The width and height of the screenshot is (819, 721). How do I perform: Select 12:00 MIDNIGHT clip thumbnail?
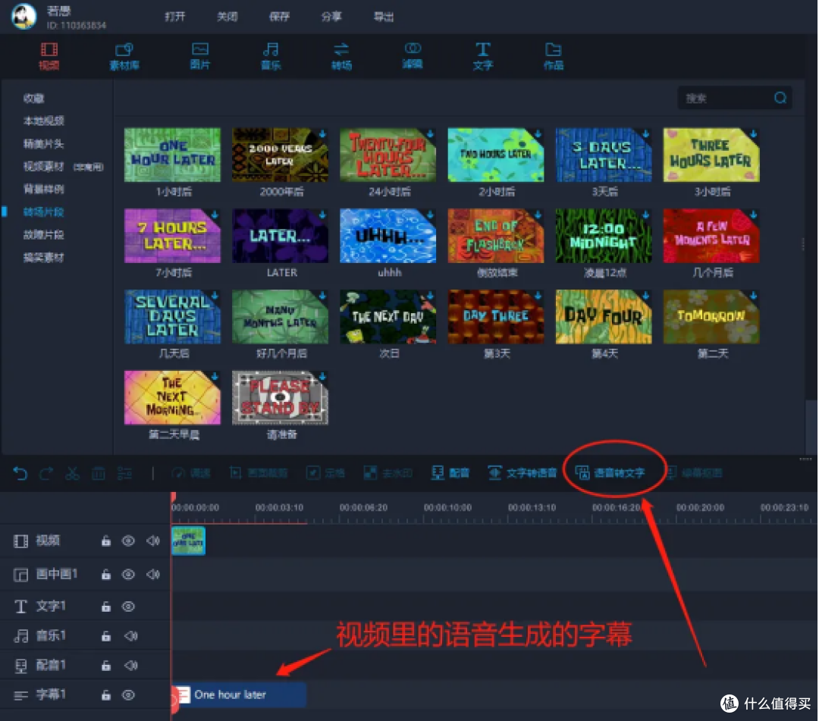604,236
